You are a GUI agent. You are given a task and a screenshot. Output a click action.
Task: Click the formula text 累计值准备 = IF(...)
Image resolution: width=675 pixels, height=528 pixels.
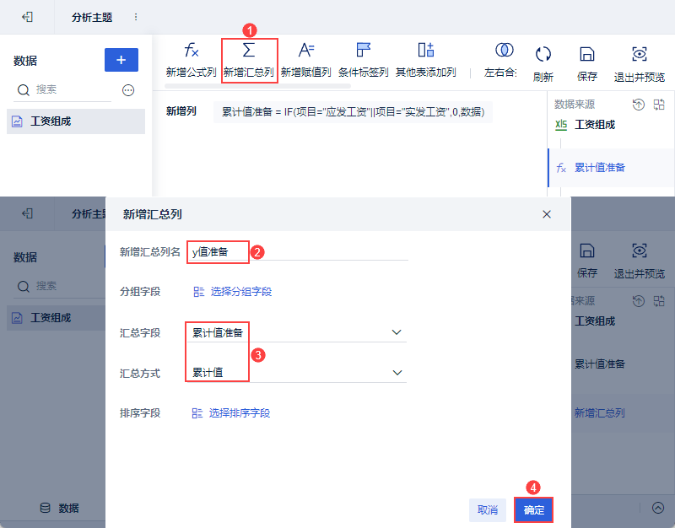point(353,112)
